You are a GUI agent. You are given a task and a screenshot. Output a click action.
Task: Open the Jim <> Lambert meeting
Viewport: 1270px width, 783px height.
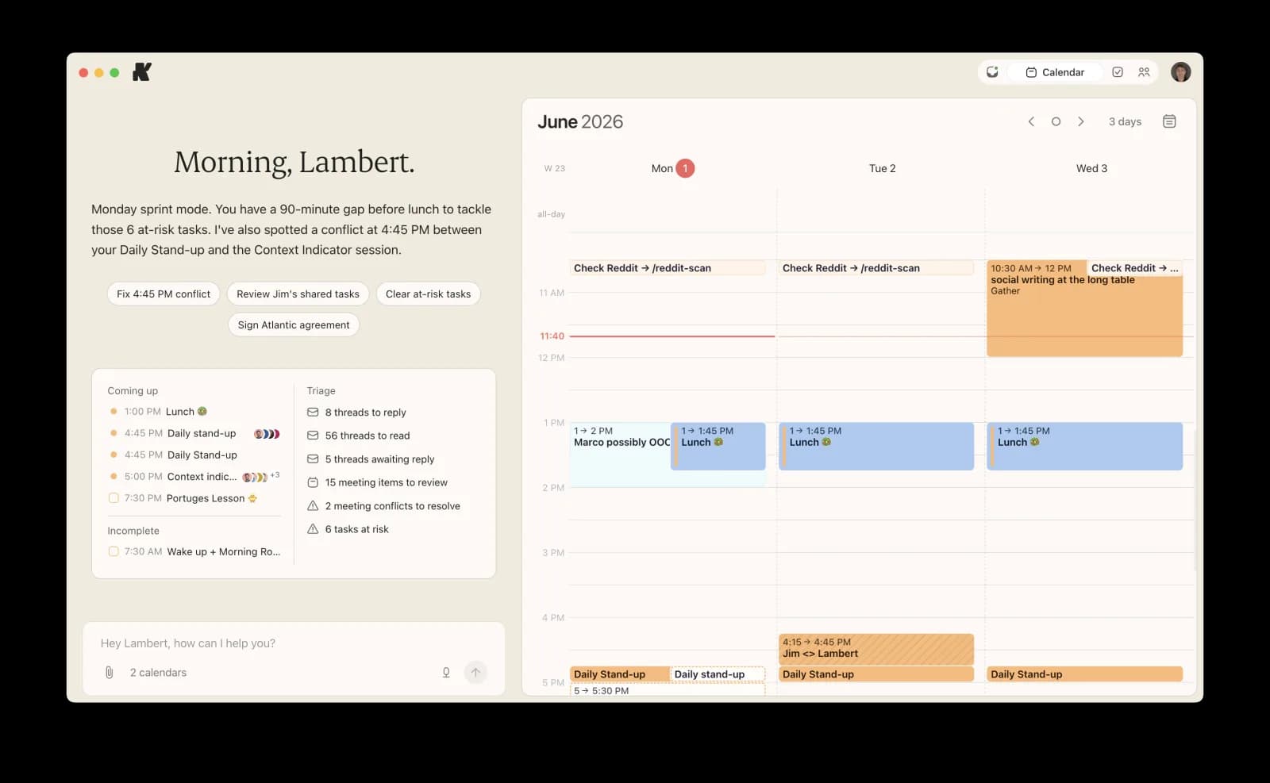point(876,649)
